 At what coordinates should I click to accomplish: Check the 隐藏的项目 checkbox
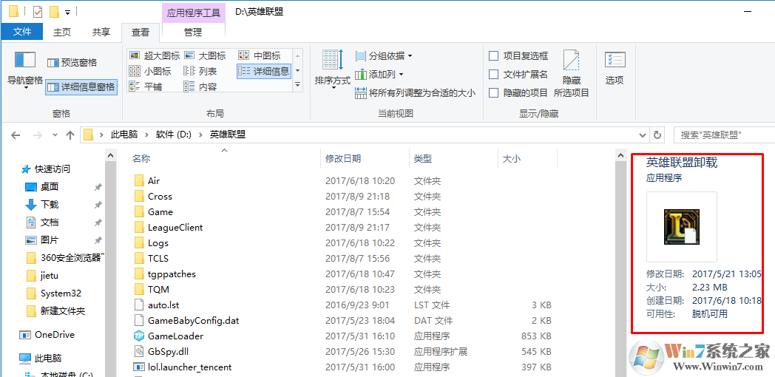point(494,93)
